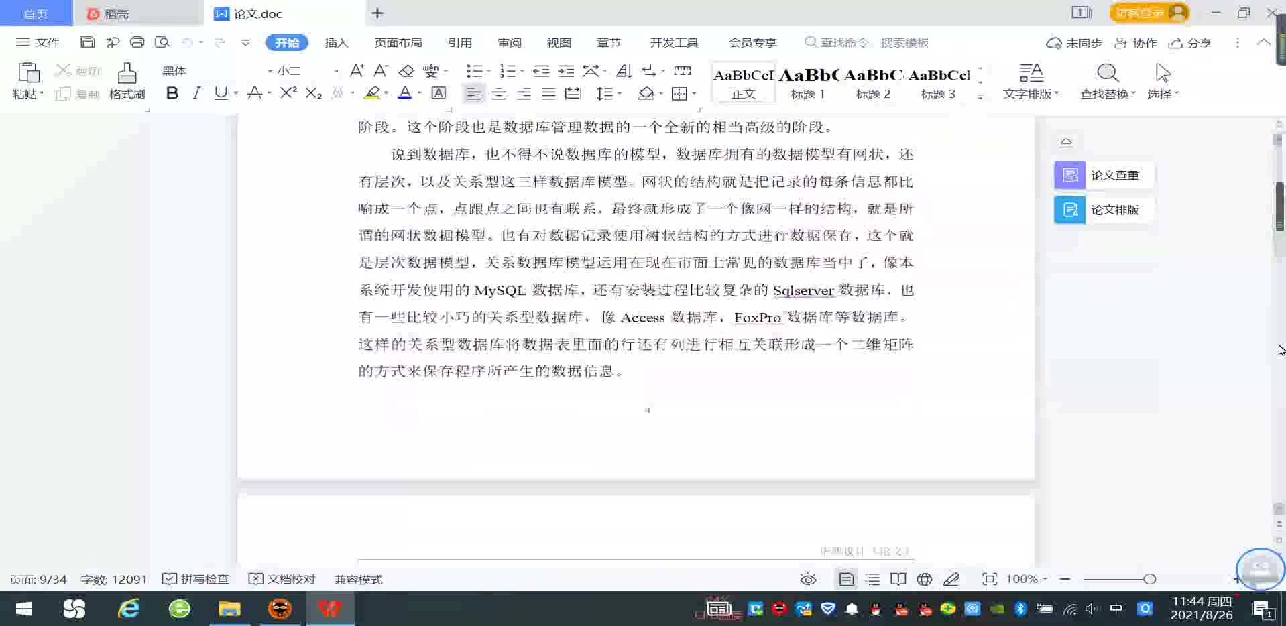Image resolution: width=1286 pixels, height=626 pixels.
Task: Click the character border icon
Action: [439, 93]
